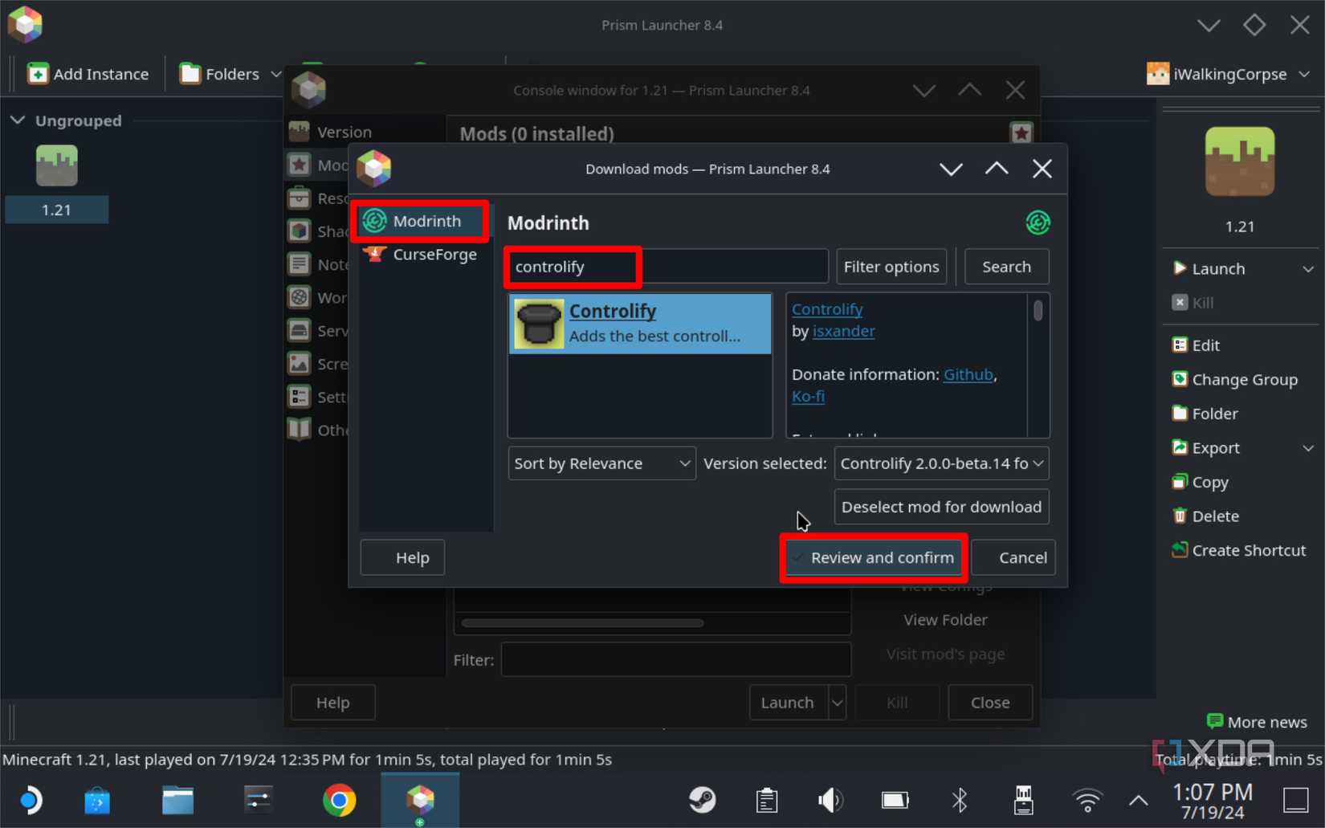Click Help button in console window

tap(332, 703)
